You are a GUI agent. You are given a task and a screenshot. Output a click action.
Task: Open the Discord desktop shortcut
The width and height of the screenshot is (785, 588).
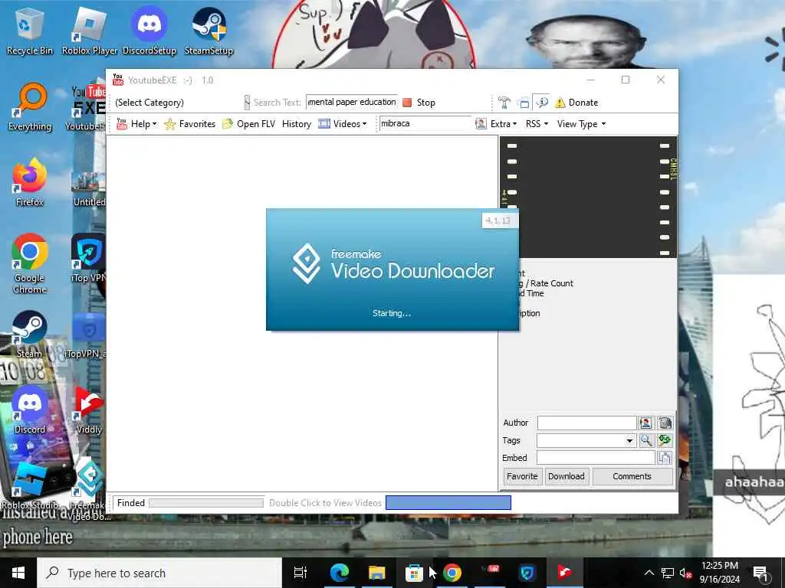[x=30, y=410]
